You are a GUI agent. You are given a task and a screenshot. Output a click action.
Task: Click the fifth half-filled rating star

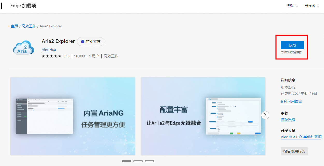pyautogui.click(x=60, y=56)
